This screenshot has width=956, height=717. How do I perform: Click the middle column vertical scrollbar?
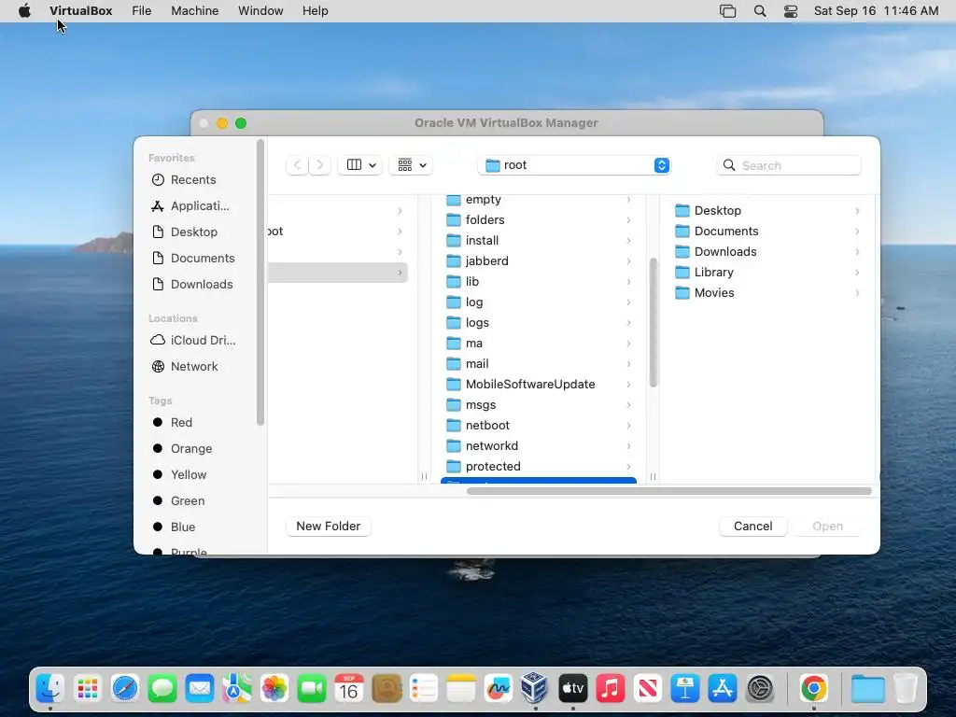pyautogui.click(x=654, y=322)
